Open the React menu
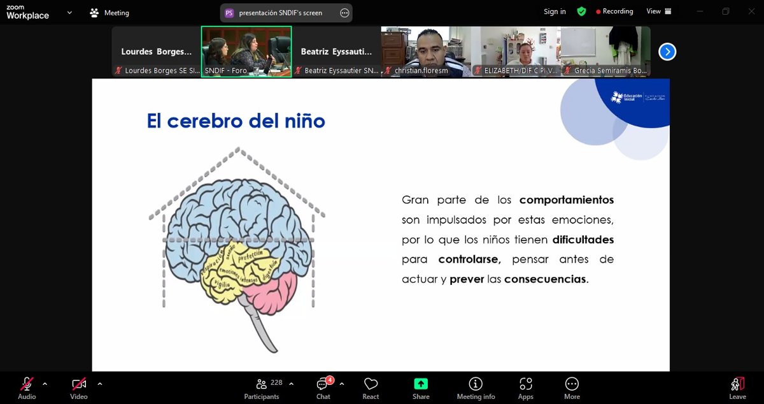 [x=371, y=388]
